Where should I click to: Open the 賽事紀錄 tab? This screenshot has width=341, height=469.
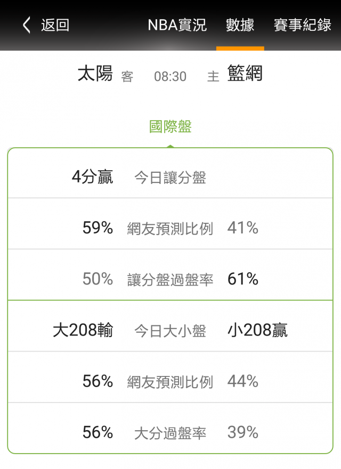click(302, 25)
